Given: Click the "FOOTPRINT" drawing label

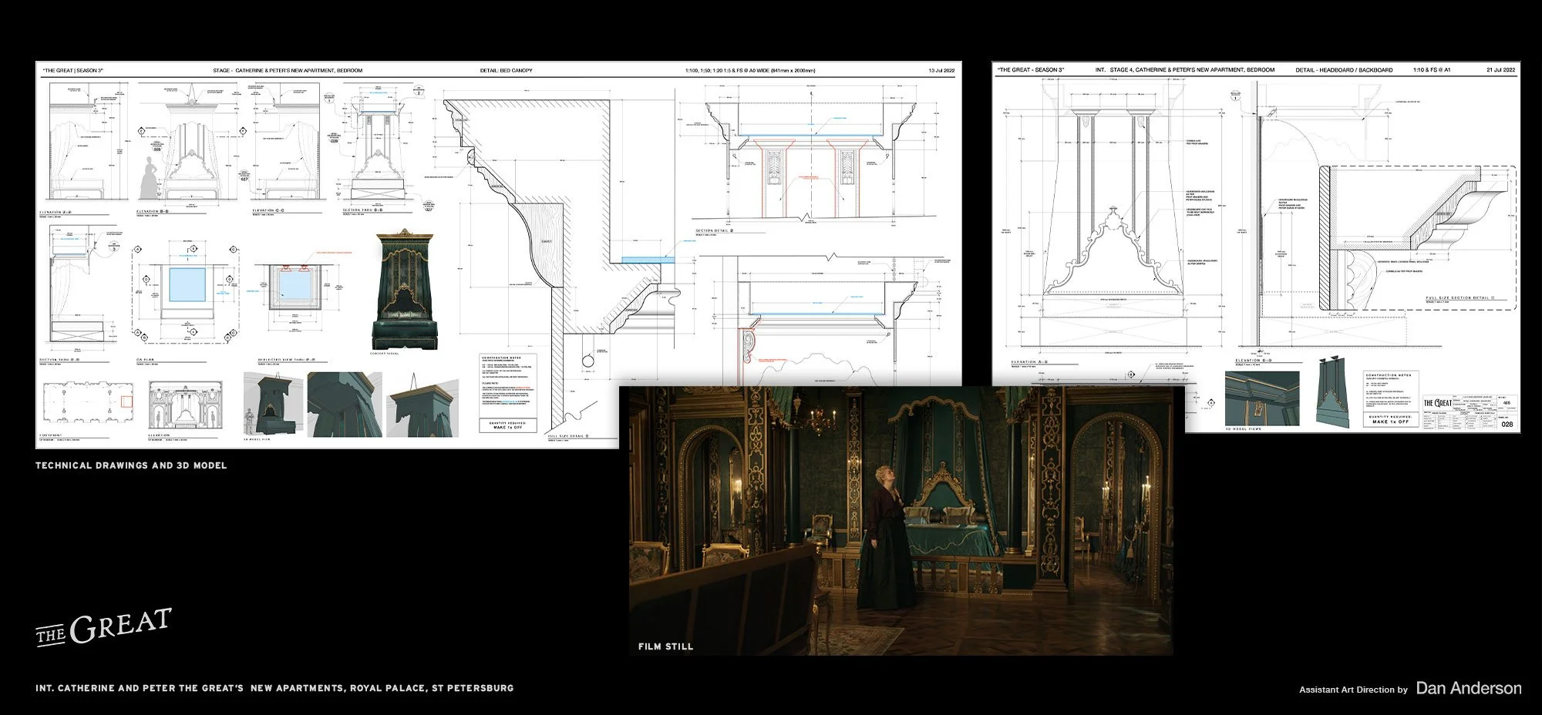Looking at the screenshot, I should 50,435.
